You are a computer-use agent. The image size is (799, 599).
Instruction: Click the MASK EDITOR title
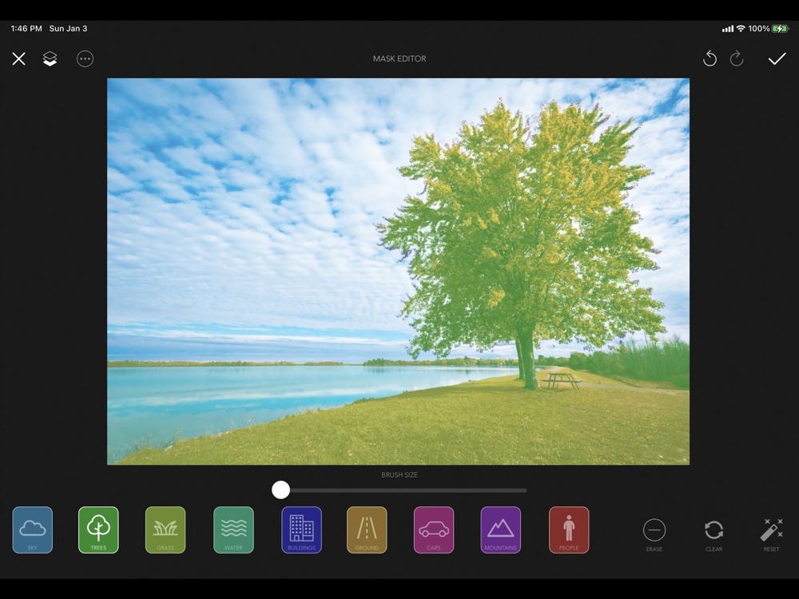(x=399, y=58)
